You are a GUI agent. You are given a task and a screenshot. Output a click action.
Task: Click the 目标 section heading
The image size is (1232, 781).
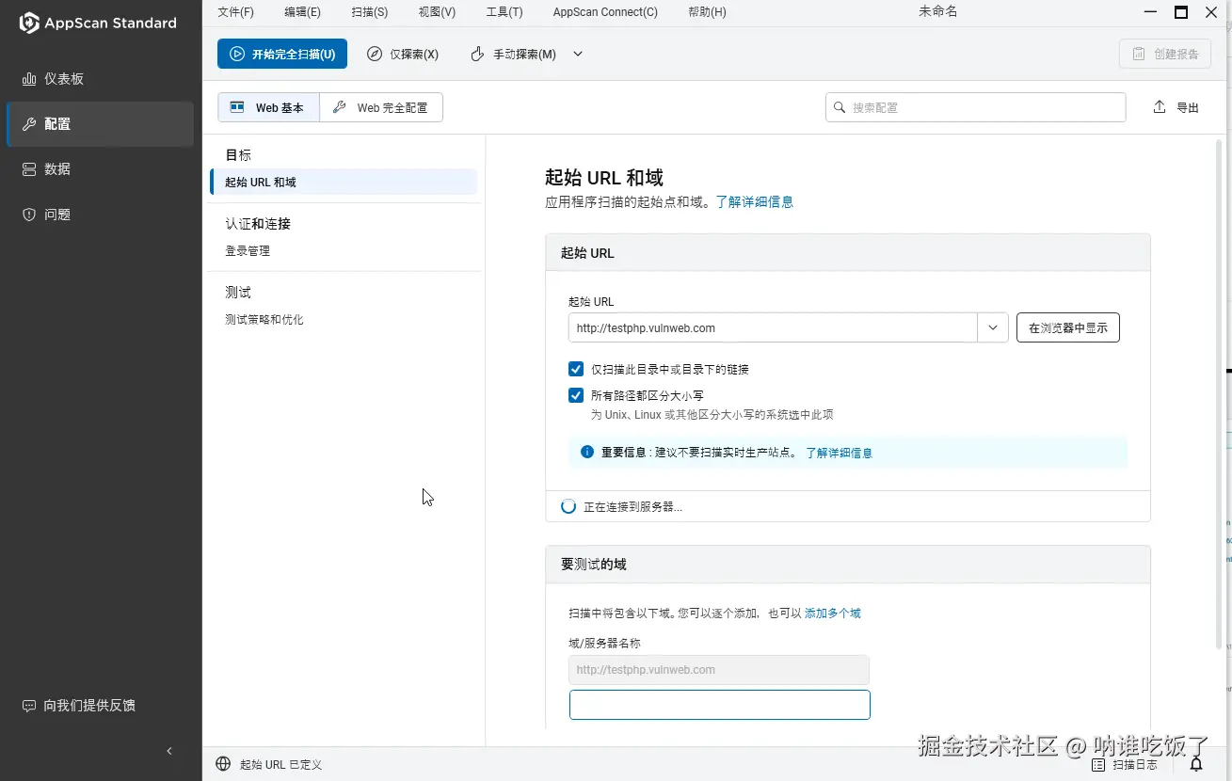[238, 155]
